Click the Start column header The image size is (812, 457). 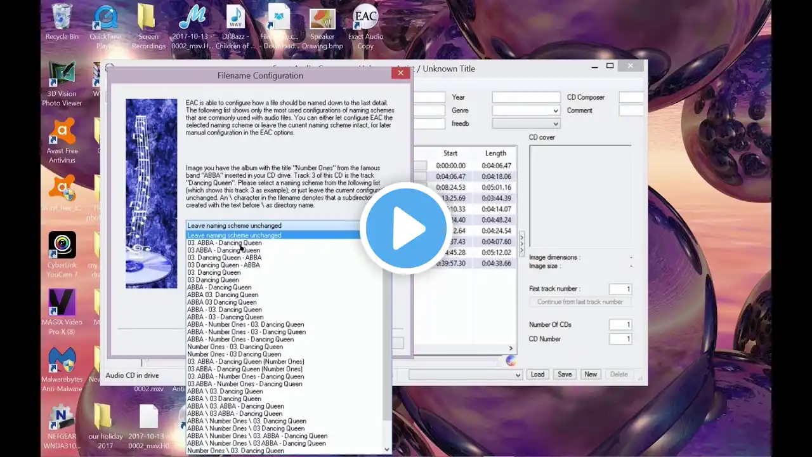(450, 153)
